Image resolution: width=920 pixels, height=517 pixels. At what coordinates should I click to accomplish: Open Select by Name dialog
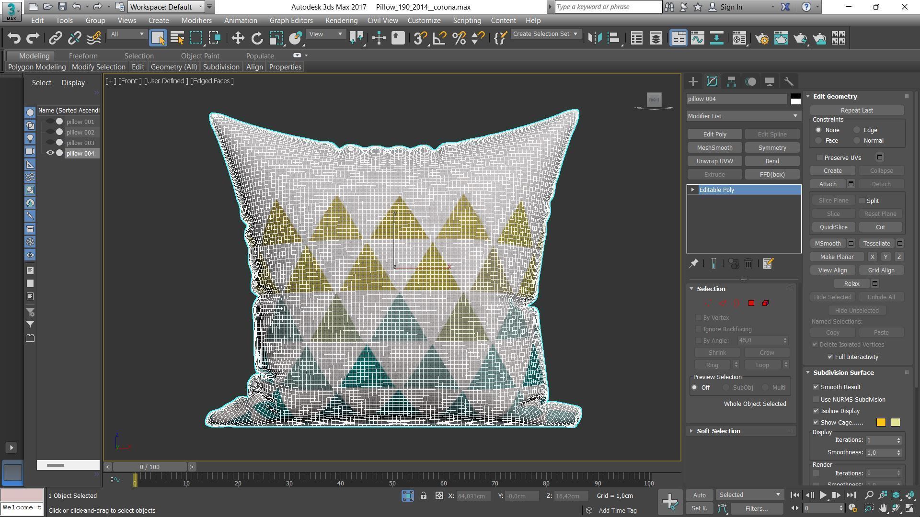coord(177,38)
